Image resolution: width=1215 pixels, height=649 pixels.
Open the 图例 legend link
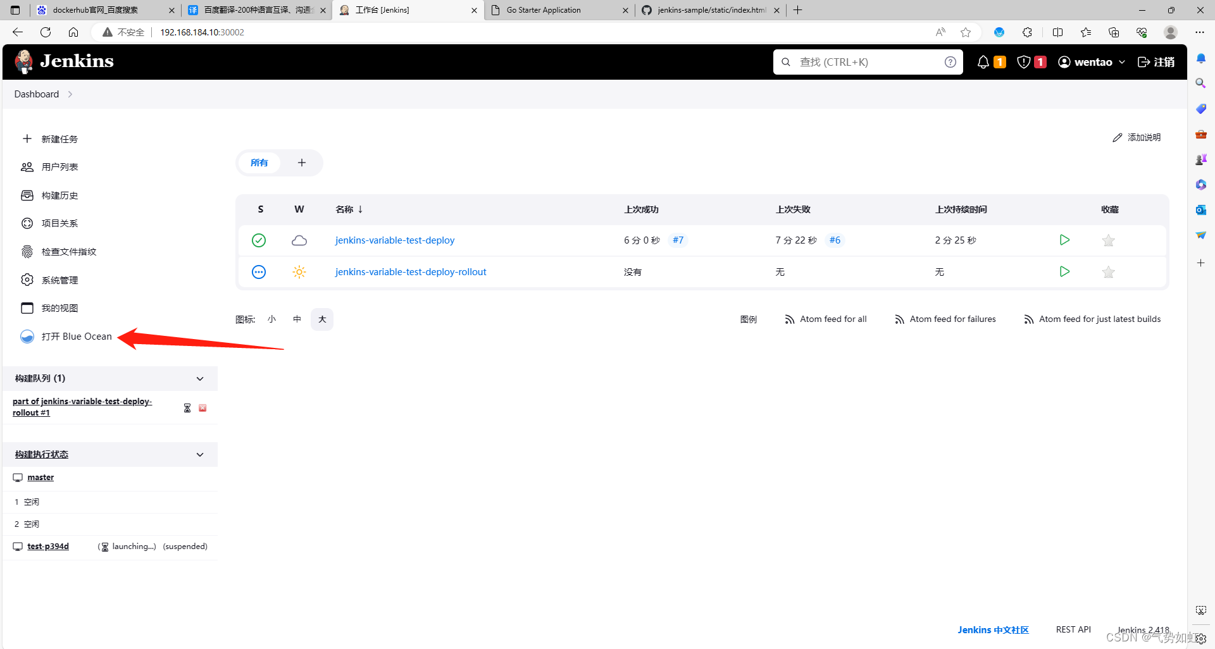coord(749,319)
